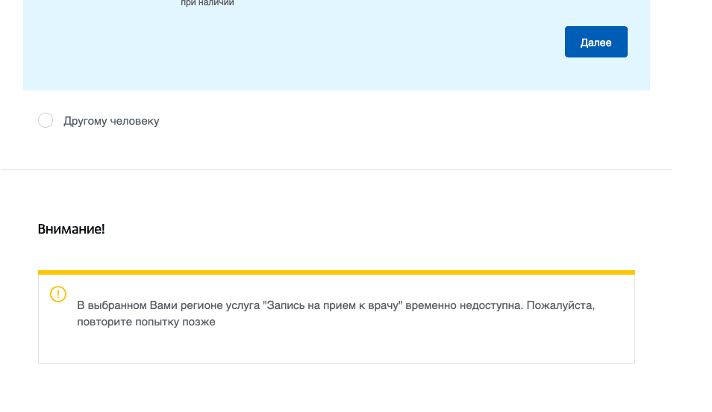Click the Внимание! heading text

72,229
